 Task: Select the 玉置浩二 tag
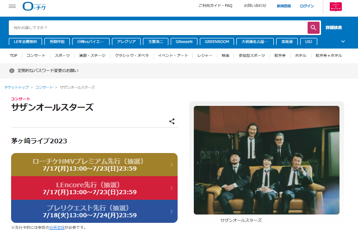click(x=156, y=42)
